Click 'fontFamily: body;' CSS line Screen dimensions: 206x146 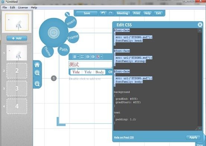coord(129,82)
